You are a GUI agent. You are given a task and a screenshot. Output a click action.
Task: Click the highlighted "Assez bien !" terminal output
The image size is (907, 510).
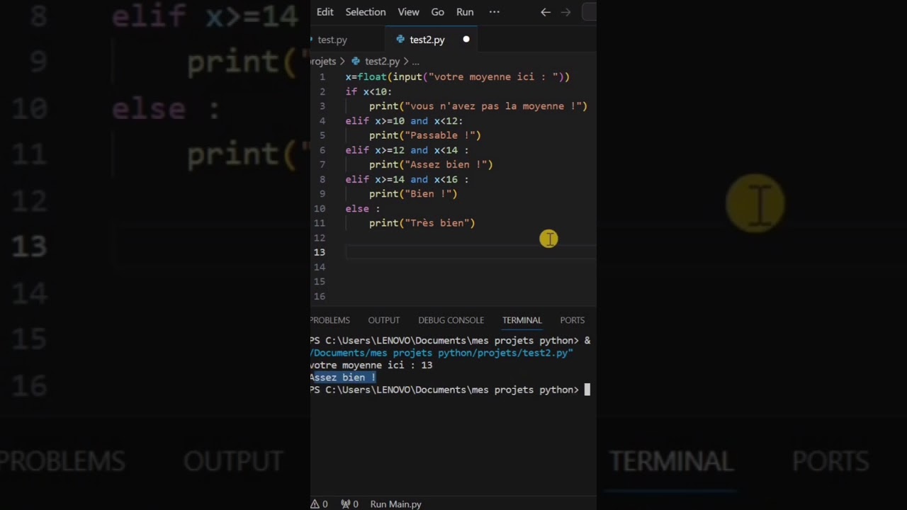[x=343, y=378]
